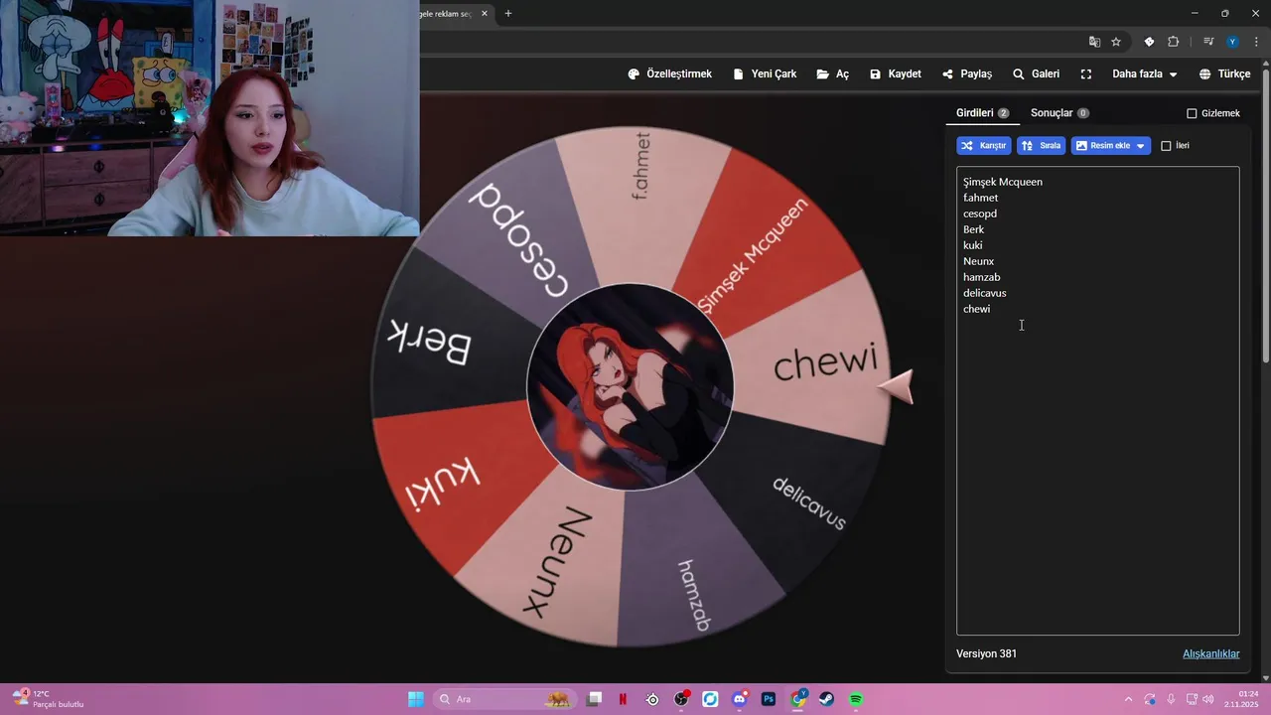Image resolution: width=1271 pixels, height=715 pixels.
Task: Open Chrome three-dot menu
Action: point(1256,42)
